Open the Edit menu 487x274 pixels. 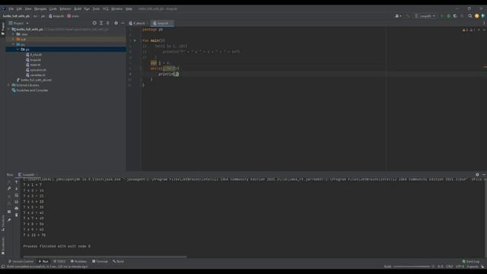pos(19,9)
